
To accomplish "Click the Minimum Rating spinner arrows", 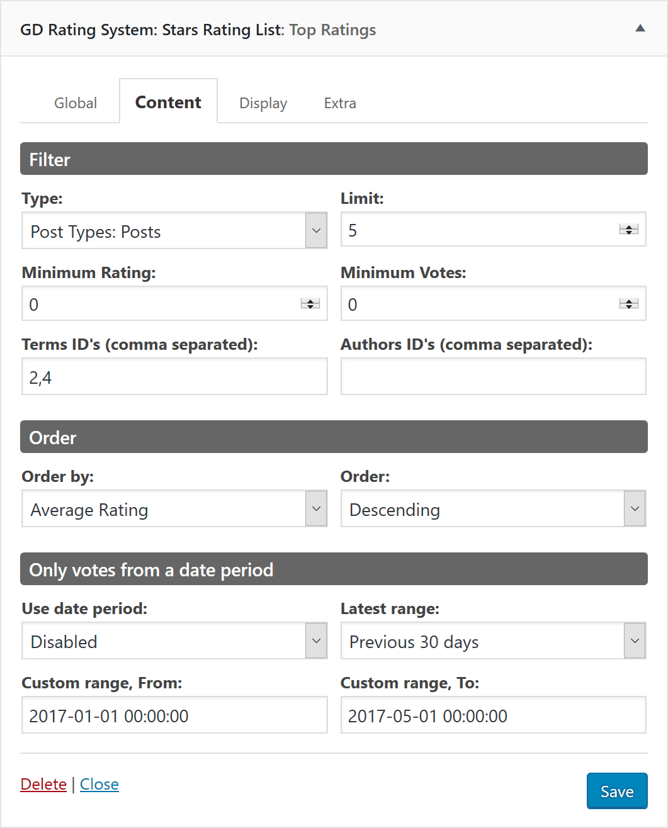I will tap(310, 304).
